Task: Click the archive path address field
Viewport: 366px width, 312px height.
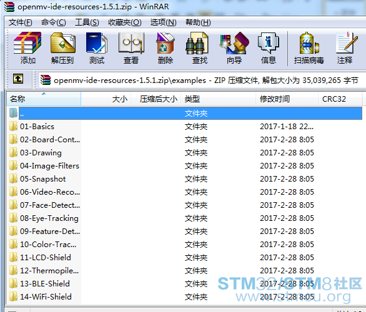Action: (x=202, y=80)
